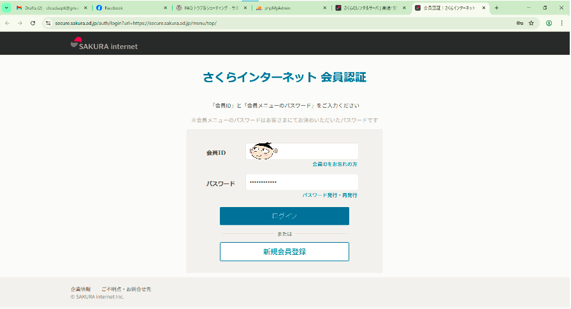Click the SAKURA internet logo
The image size is (571, 309).
coord(104,43)
